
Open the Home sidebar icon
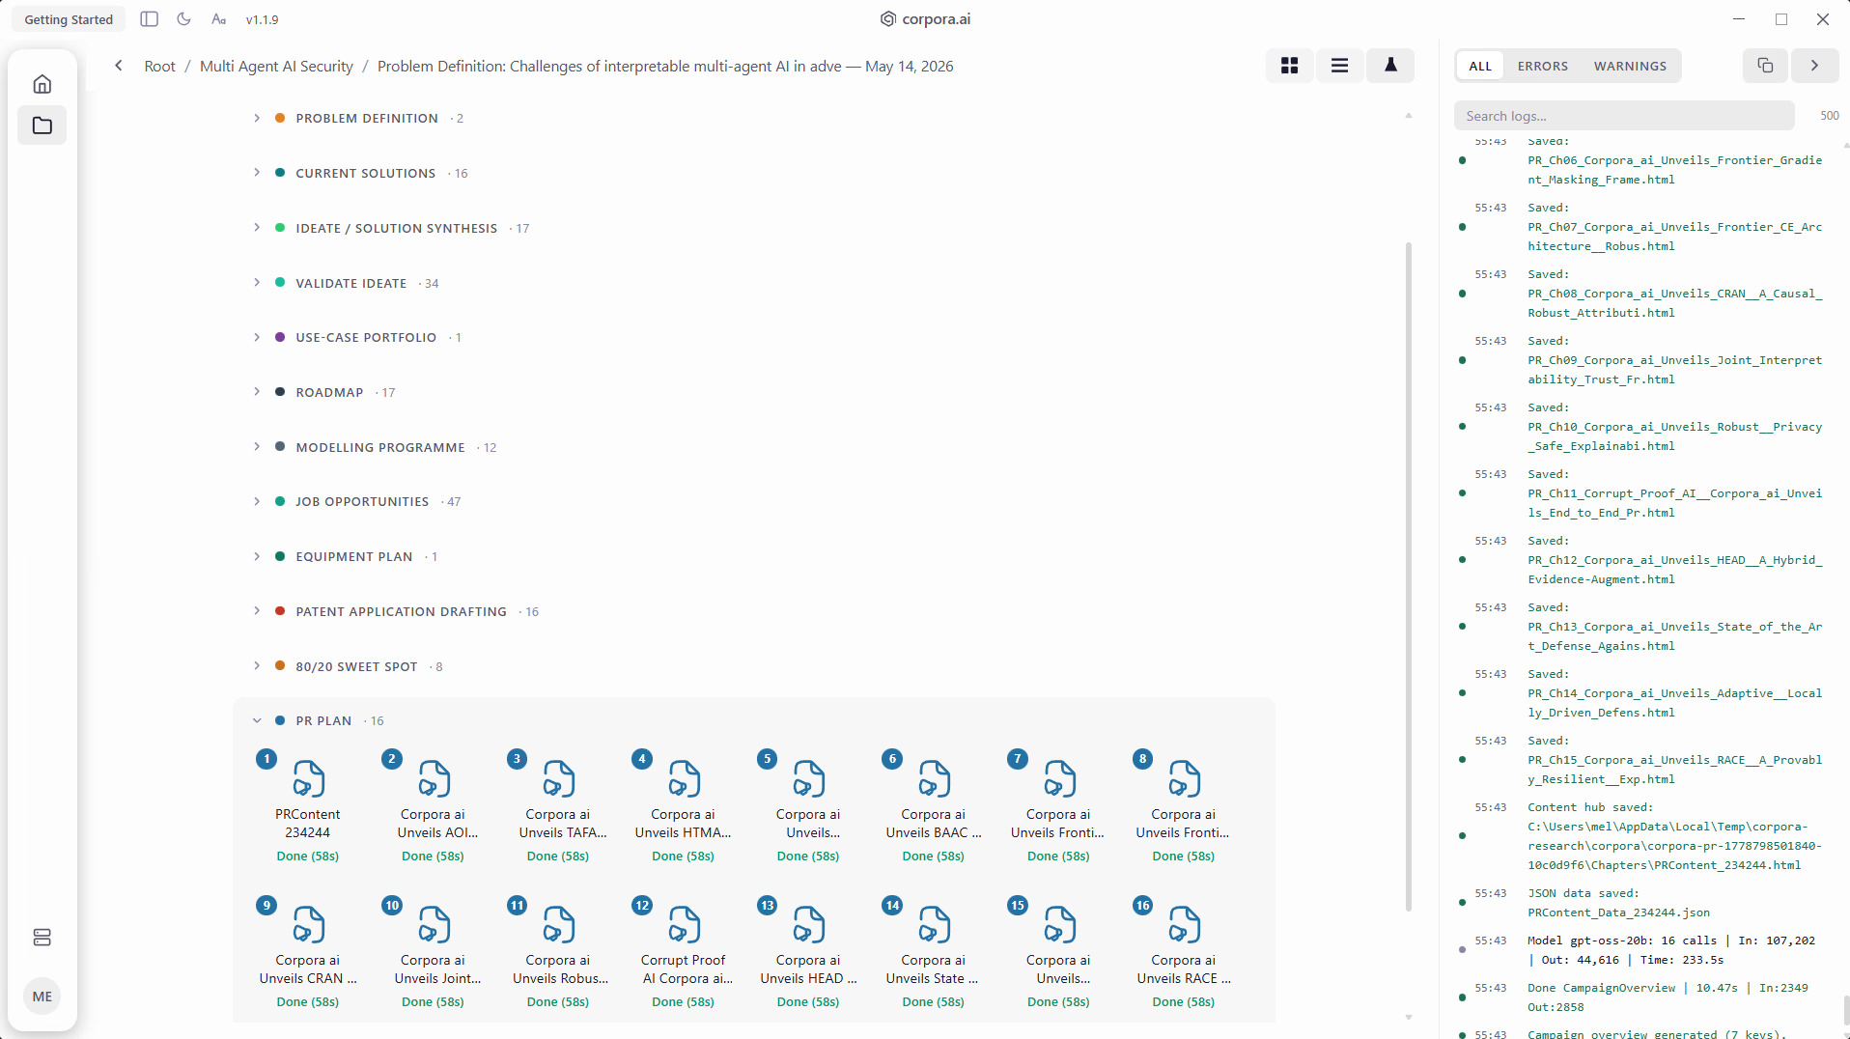coord(42,84)
